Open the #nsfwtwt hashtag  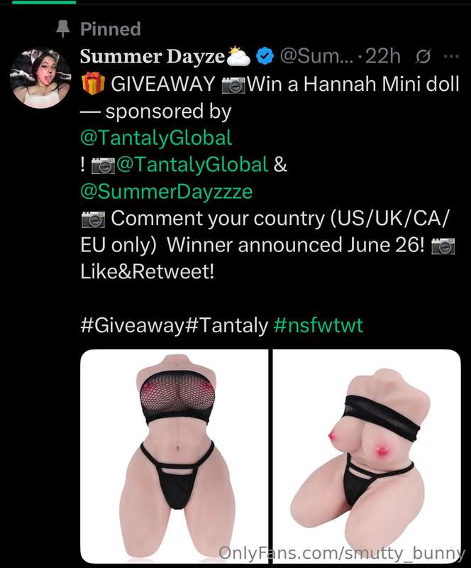point(318,325)
